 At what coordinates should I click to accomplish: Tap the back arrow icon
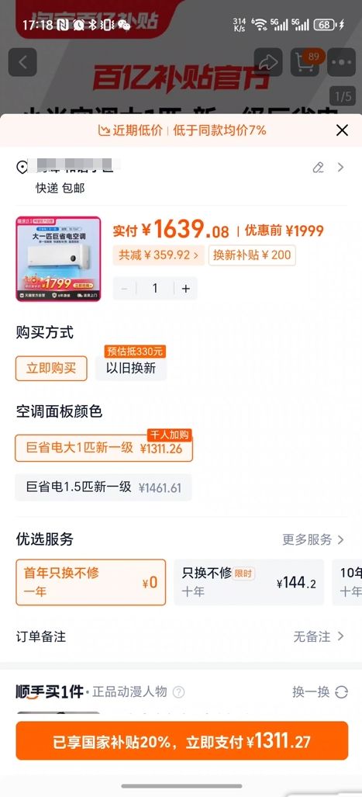pos(22,62)
